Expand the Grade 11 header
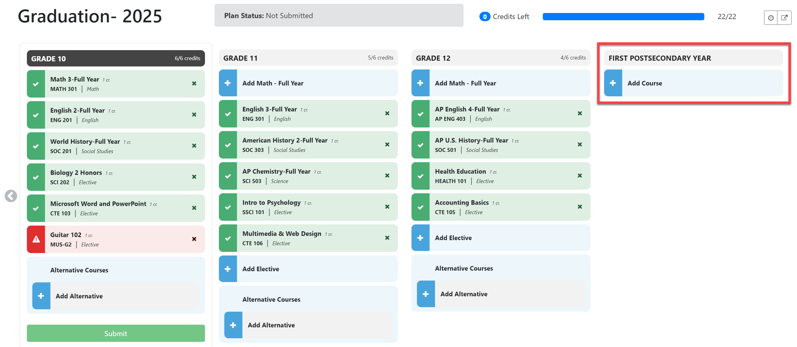The width and height of the screenshot is (797, 347). [x=308, y=58]
